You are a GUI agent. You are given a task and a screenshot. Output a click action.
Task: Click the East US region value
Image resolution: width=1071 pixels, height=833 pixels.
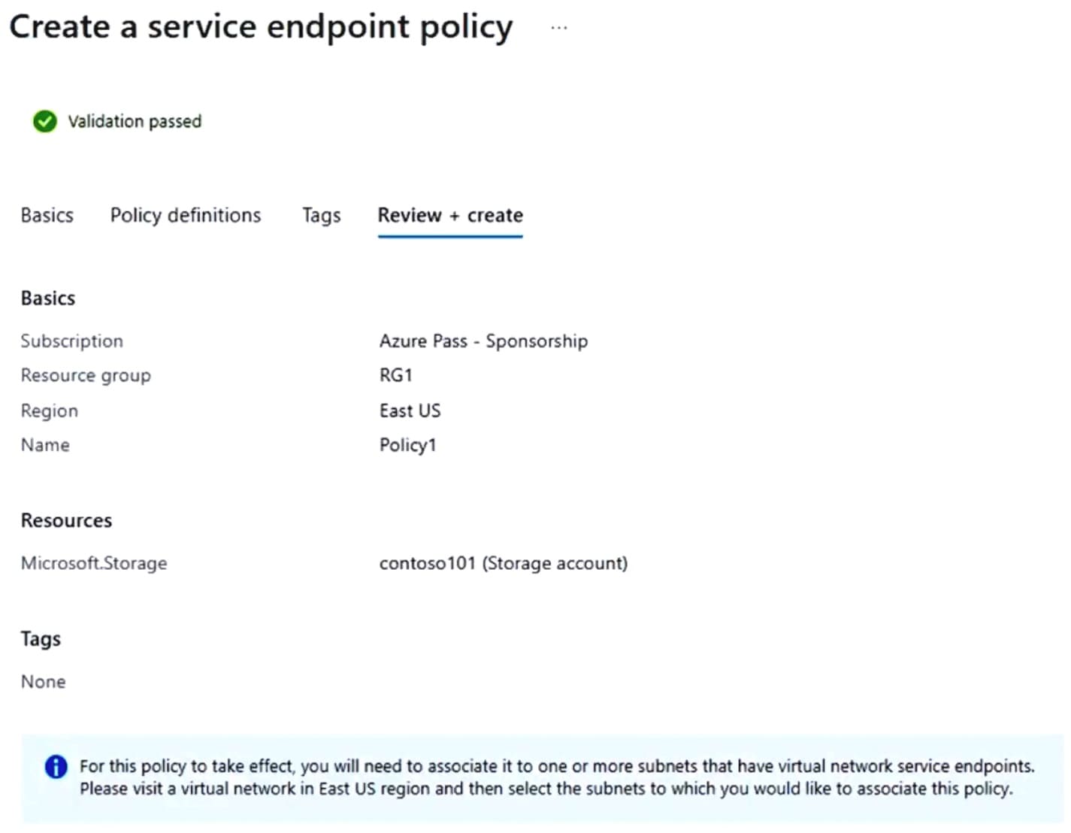[410, 410]
